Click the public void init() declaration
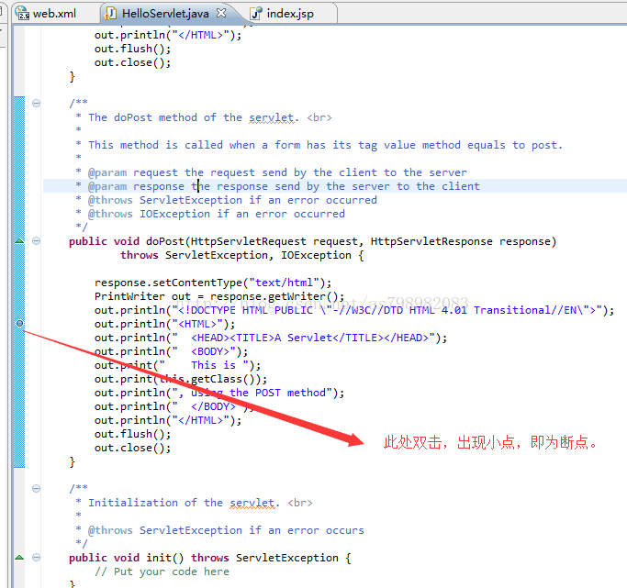Viewport: 627px width, 588px height. [x=210, y=558]
